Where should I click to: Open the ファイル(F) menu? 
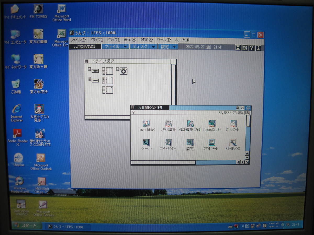[x=78, y=40]
